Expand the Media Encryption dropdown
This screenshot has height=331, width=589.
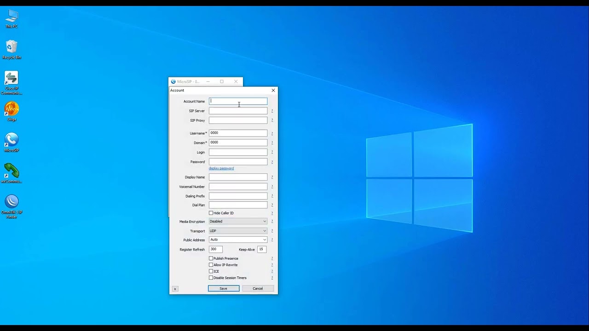238,222
